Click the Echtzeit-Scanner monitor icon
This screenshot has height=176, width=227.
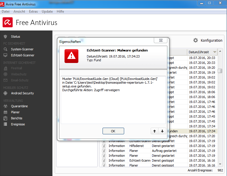[x=5, y=55]
